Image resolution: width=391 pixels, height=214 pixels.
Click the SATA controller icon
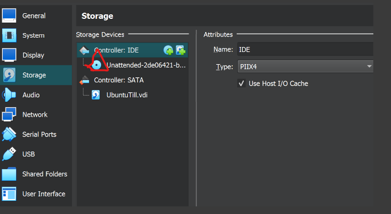84,80
